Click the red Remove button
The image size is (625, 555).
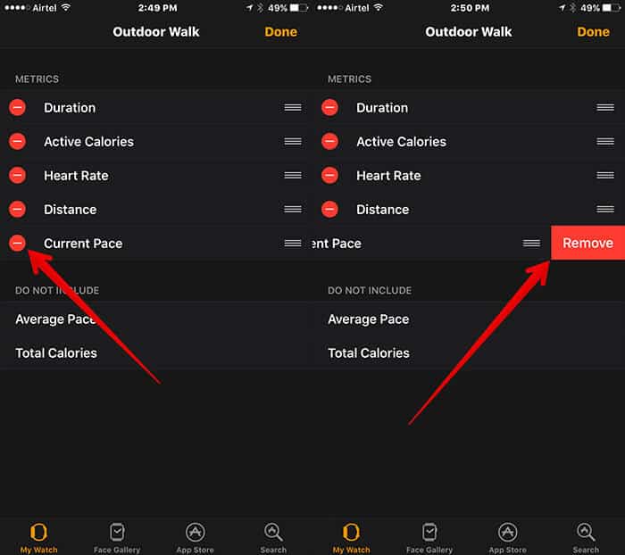[587, 243]
